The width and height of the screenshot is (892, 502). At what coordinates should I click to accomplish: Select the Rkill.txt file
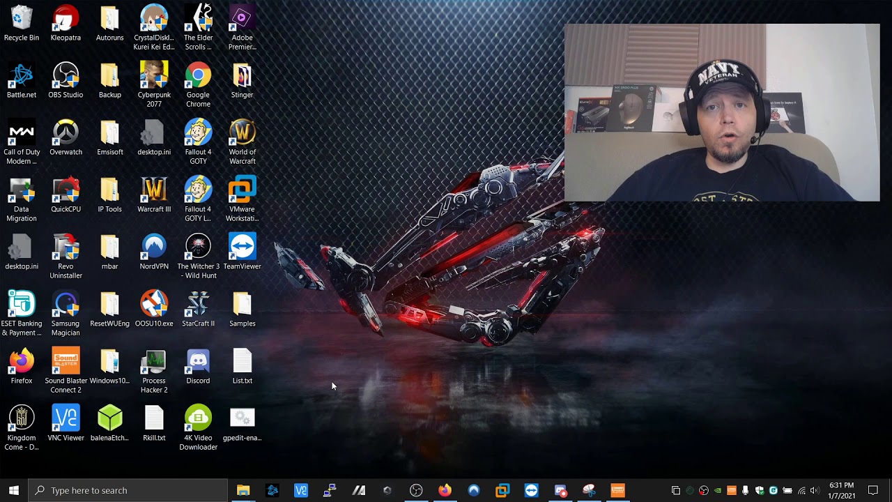coord(154,424)
